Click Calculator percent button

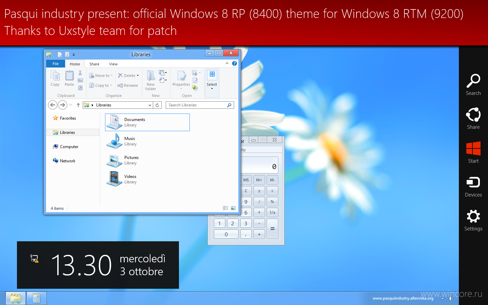272,202
